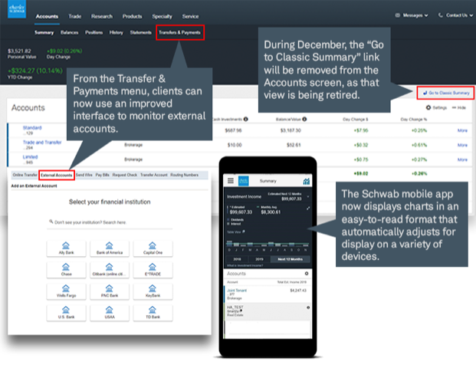Select the Routing Numbers tab
The width and height of the screenshot is (476, 368).
pos(184,175)
